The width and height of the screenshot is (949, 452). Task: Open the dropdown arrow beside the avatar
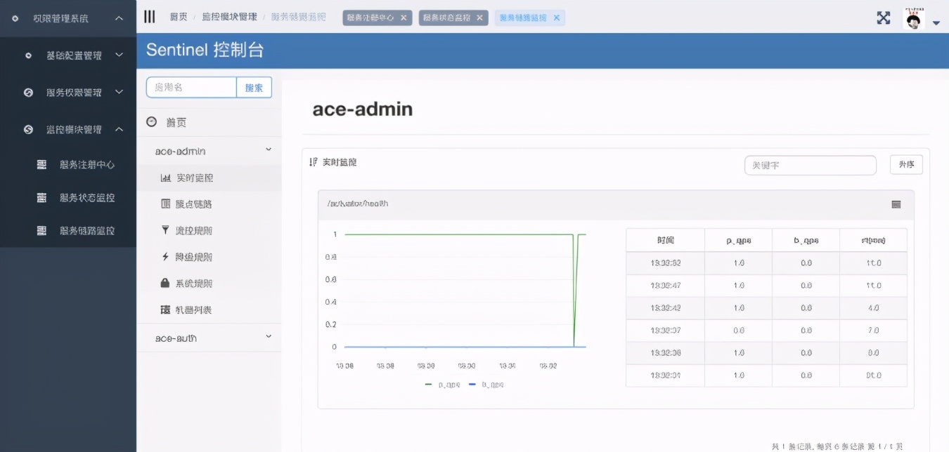(x=936, y=23)
